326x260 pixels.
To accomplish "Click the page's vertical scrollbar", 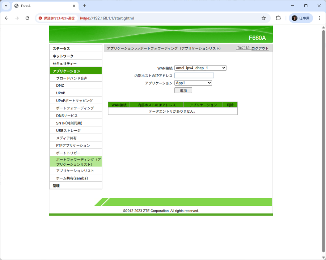I will [323, 141].
